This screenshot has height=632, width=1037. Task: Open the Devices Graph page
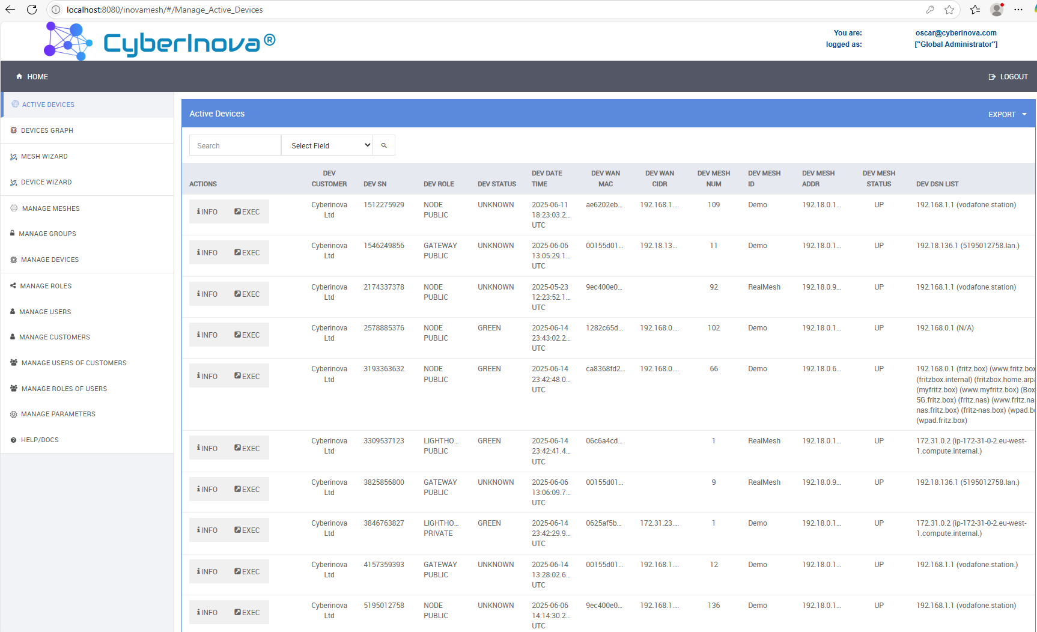click(47, 130)
